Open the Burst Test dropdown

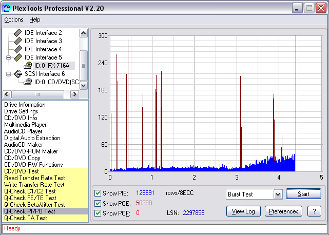(278, 194)
